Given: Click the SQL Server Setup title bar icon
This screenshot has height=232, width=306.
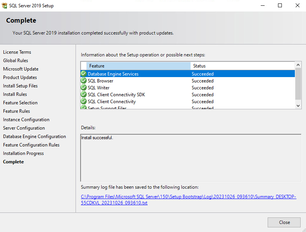Looking at the screenshot, I should [4, 5].
